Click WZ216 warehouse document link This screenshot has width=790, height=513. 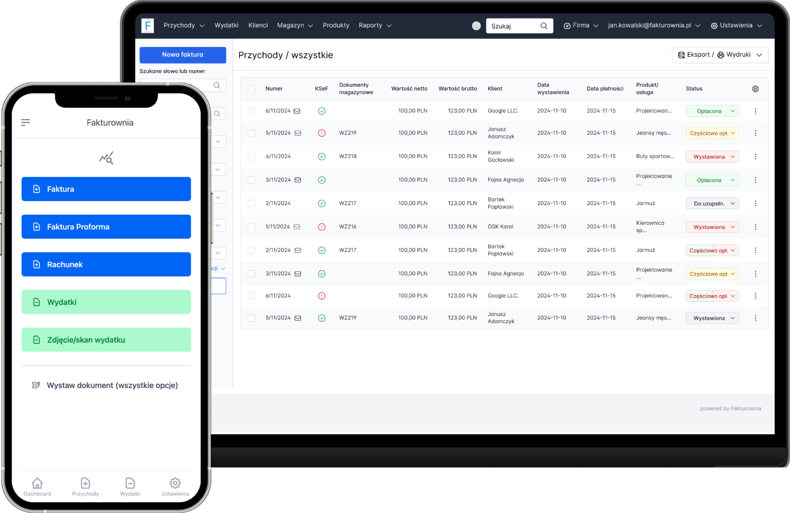(348, 227)
